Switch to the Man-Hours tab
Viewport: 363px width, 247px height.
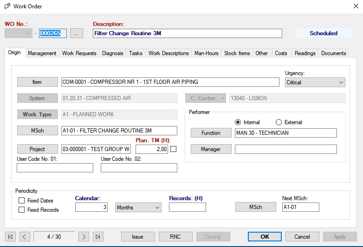point(206,53)
